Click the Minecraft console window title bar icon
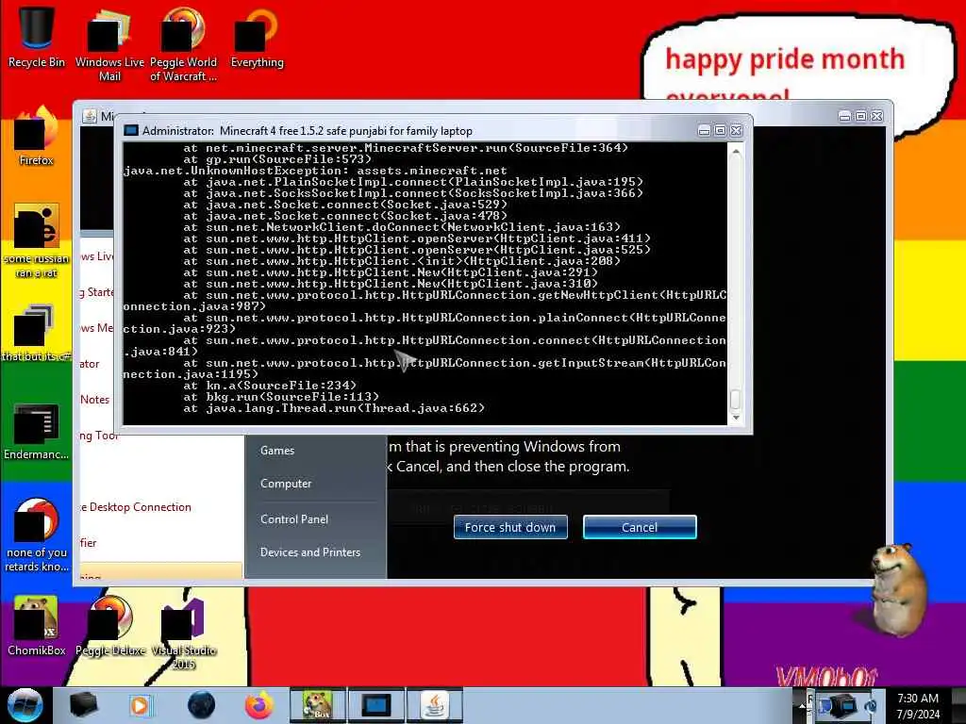 tap(130, 130)
